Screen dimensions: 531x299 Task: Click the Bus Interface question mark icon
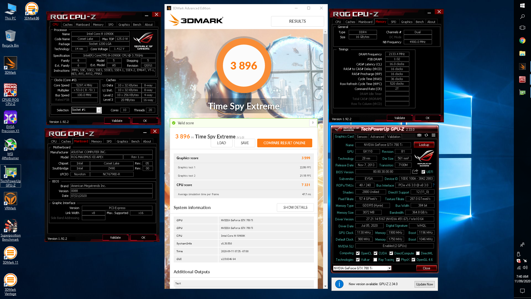point(433,185)
